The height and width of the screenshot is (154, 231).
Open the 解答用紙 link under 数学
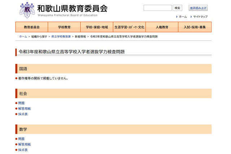coord(25,144)
